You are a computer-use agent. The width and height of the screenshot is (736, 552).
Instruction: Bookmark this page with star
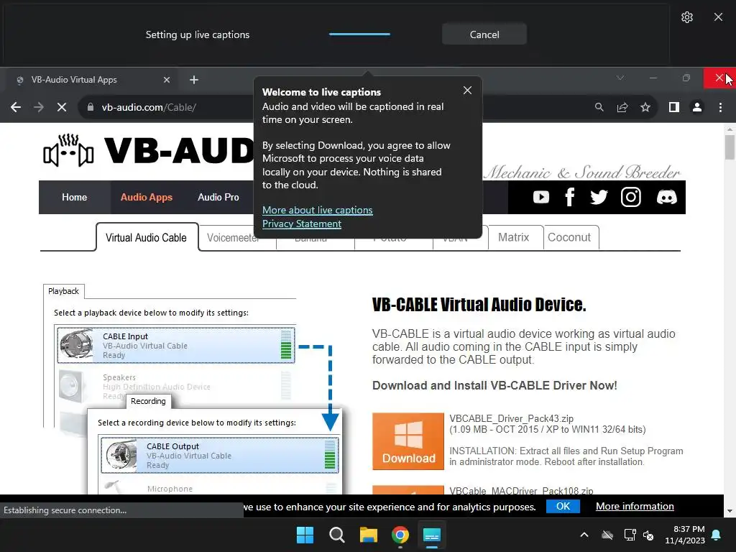point(645,107)
